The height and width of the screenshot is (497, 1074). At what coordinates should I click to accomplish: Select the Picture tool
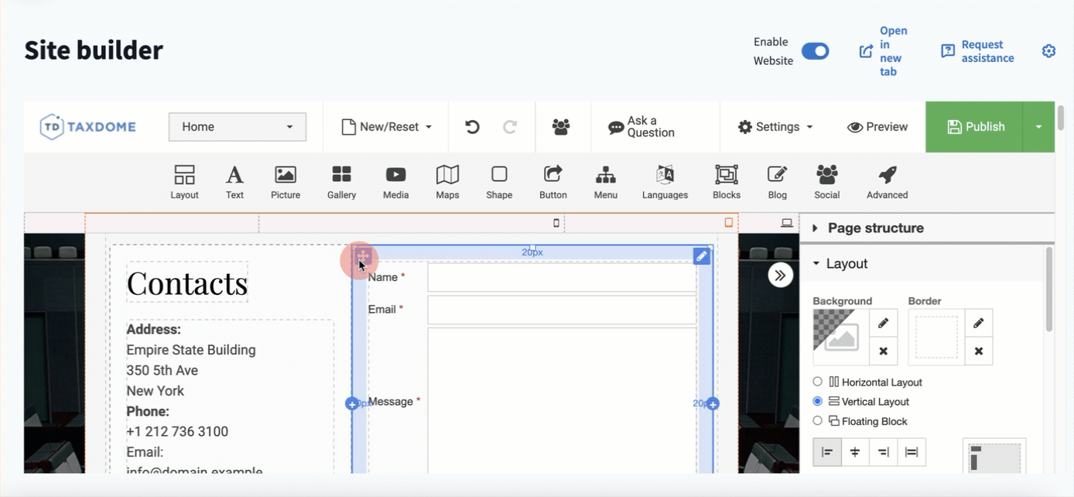(x=286, y=182)
